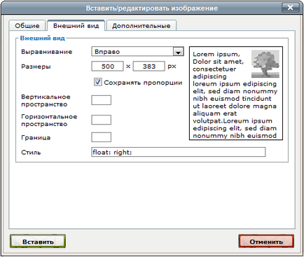Click the Вставить button
The image size is (304, 257).
click(38, 242)
